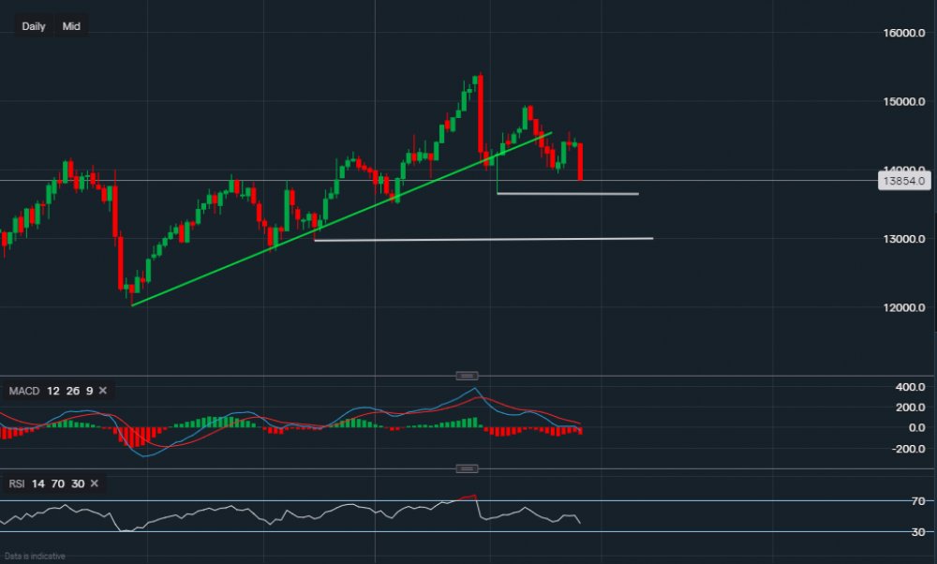
Task: Switch to the Daily timeframe tab
Action: (x=33, y=26)
